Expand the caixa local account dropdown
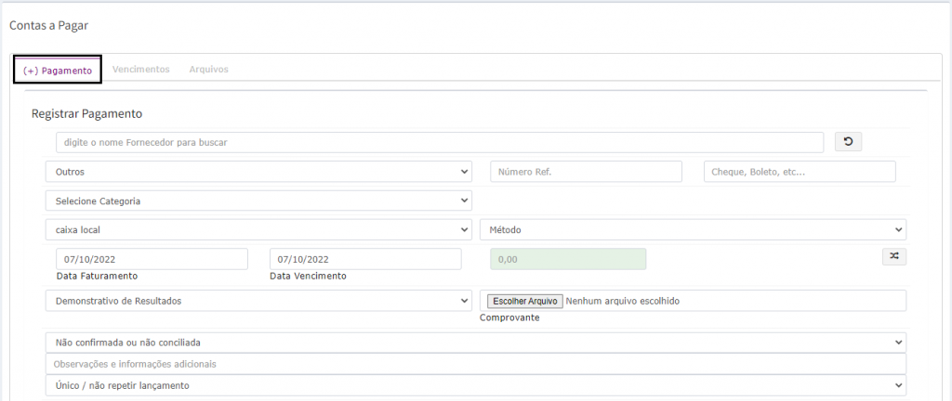The width and height of the screenshot is (952, 401). (258, 229)
